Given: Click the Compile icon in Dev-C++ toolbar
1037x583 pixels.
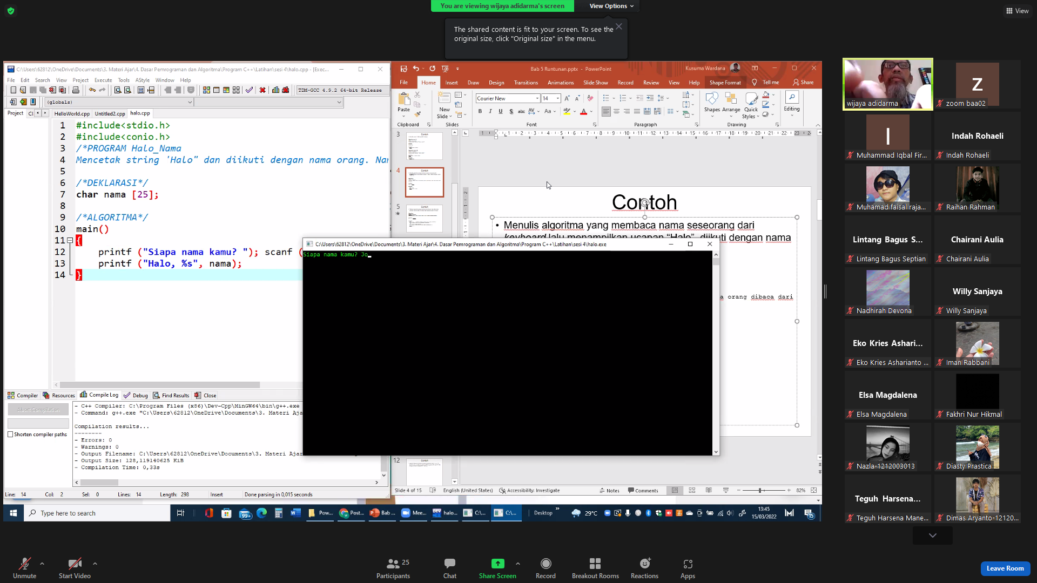Looking at the screenshot, I should (206, 90).
